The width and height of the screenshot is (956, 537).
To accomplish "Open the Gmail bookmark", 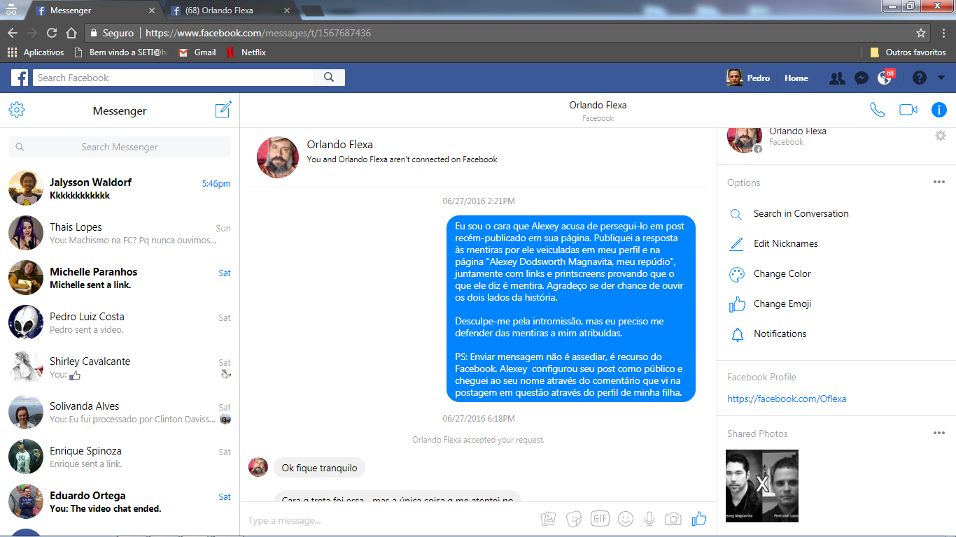I will click(197, 52).
